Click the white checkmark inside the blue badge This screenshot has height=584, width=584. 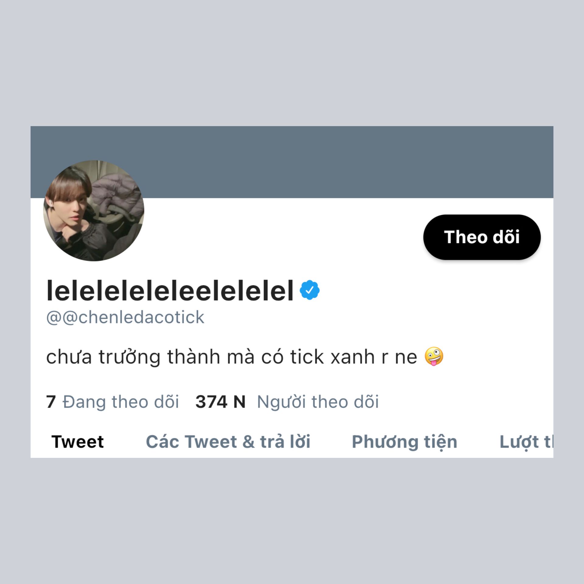[x=310, y=290]
